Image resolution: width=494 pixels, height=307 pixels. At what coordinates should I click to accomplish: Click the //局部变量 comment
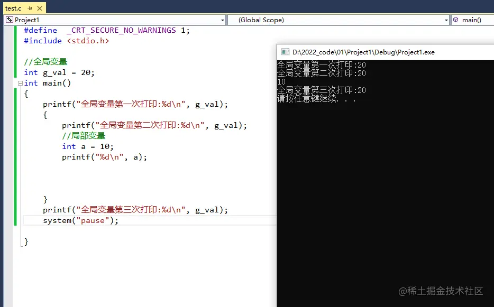84,136
